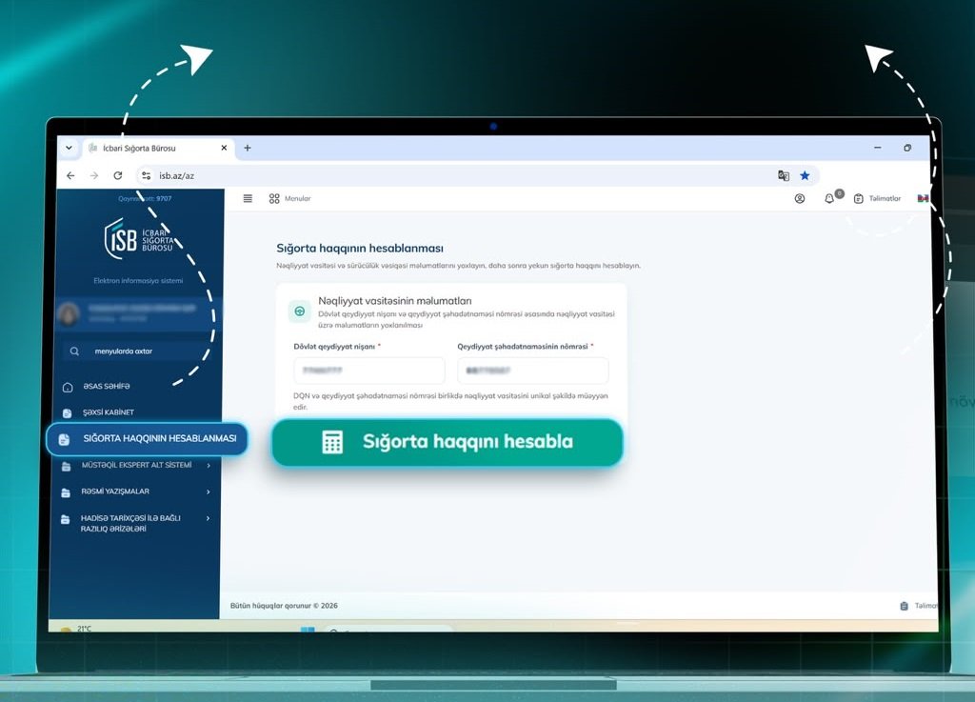Go back to the previous page
The height and width of the screenshot is (702, 975).
(x=70, y=176)
